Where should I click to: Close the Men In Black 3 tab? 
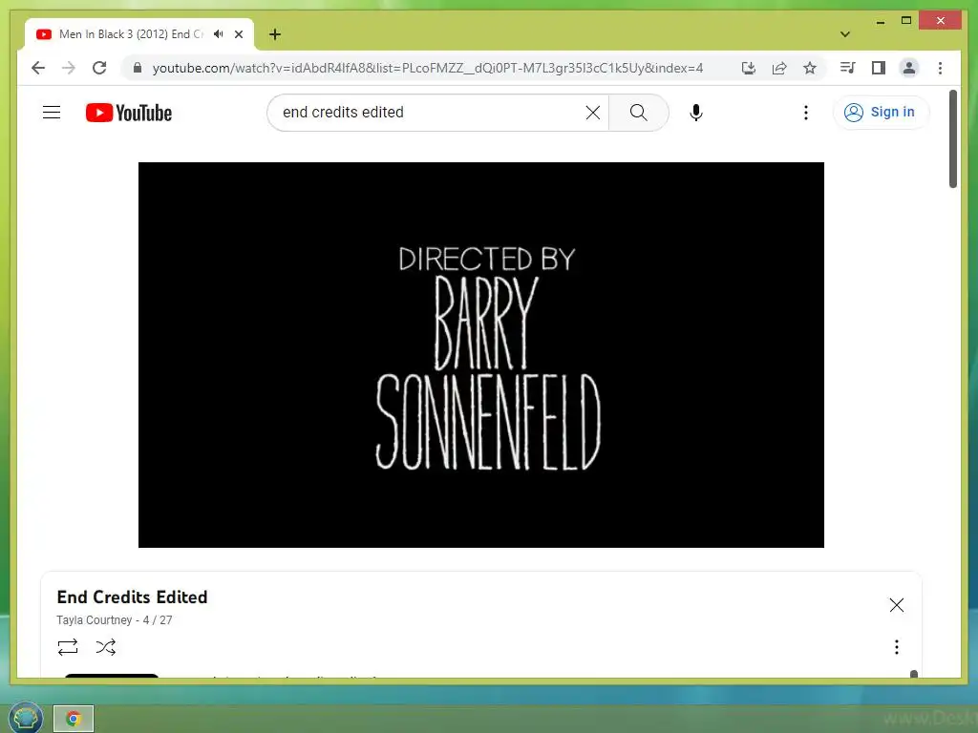pyautogui.click(x=239, y=34)
